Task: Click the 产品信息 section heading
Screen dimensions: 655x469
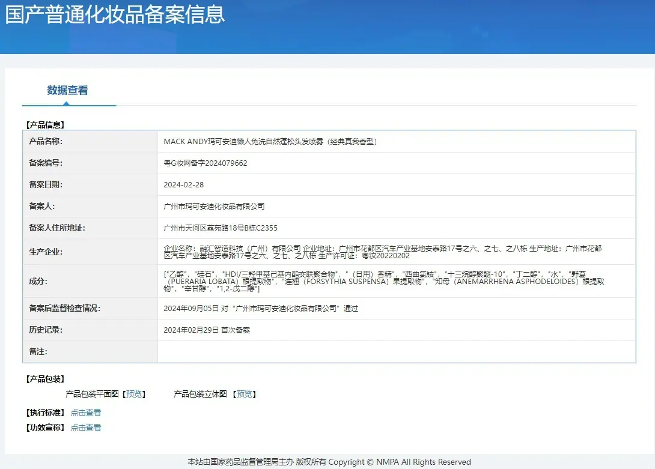Action: point(45,125)
